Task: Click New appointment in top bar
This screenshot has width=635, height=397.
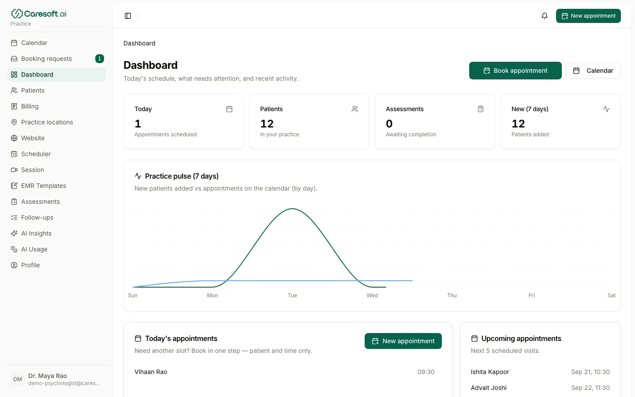Action: click(x=588, y=16)
